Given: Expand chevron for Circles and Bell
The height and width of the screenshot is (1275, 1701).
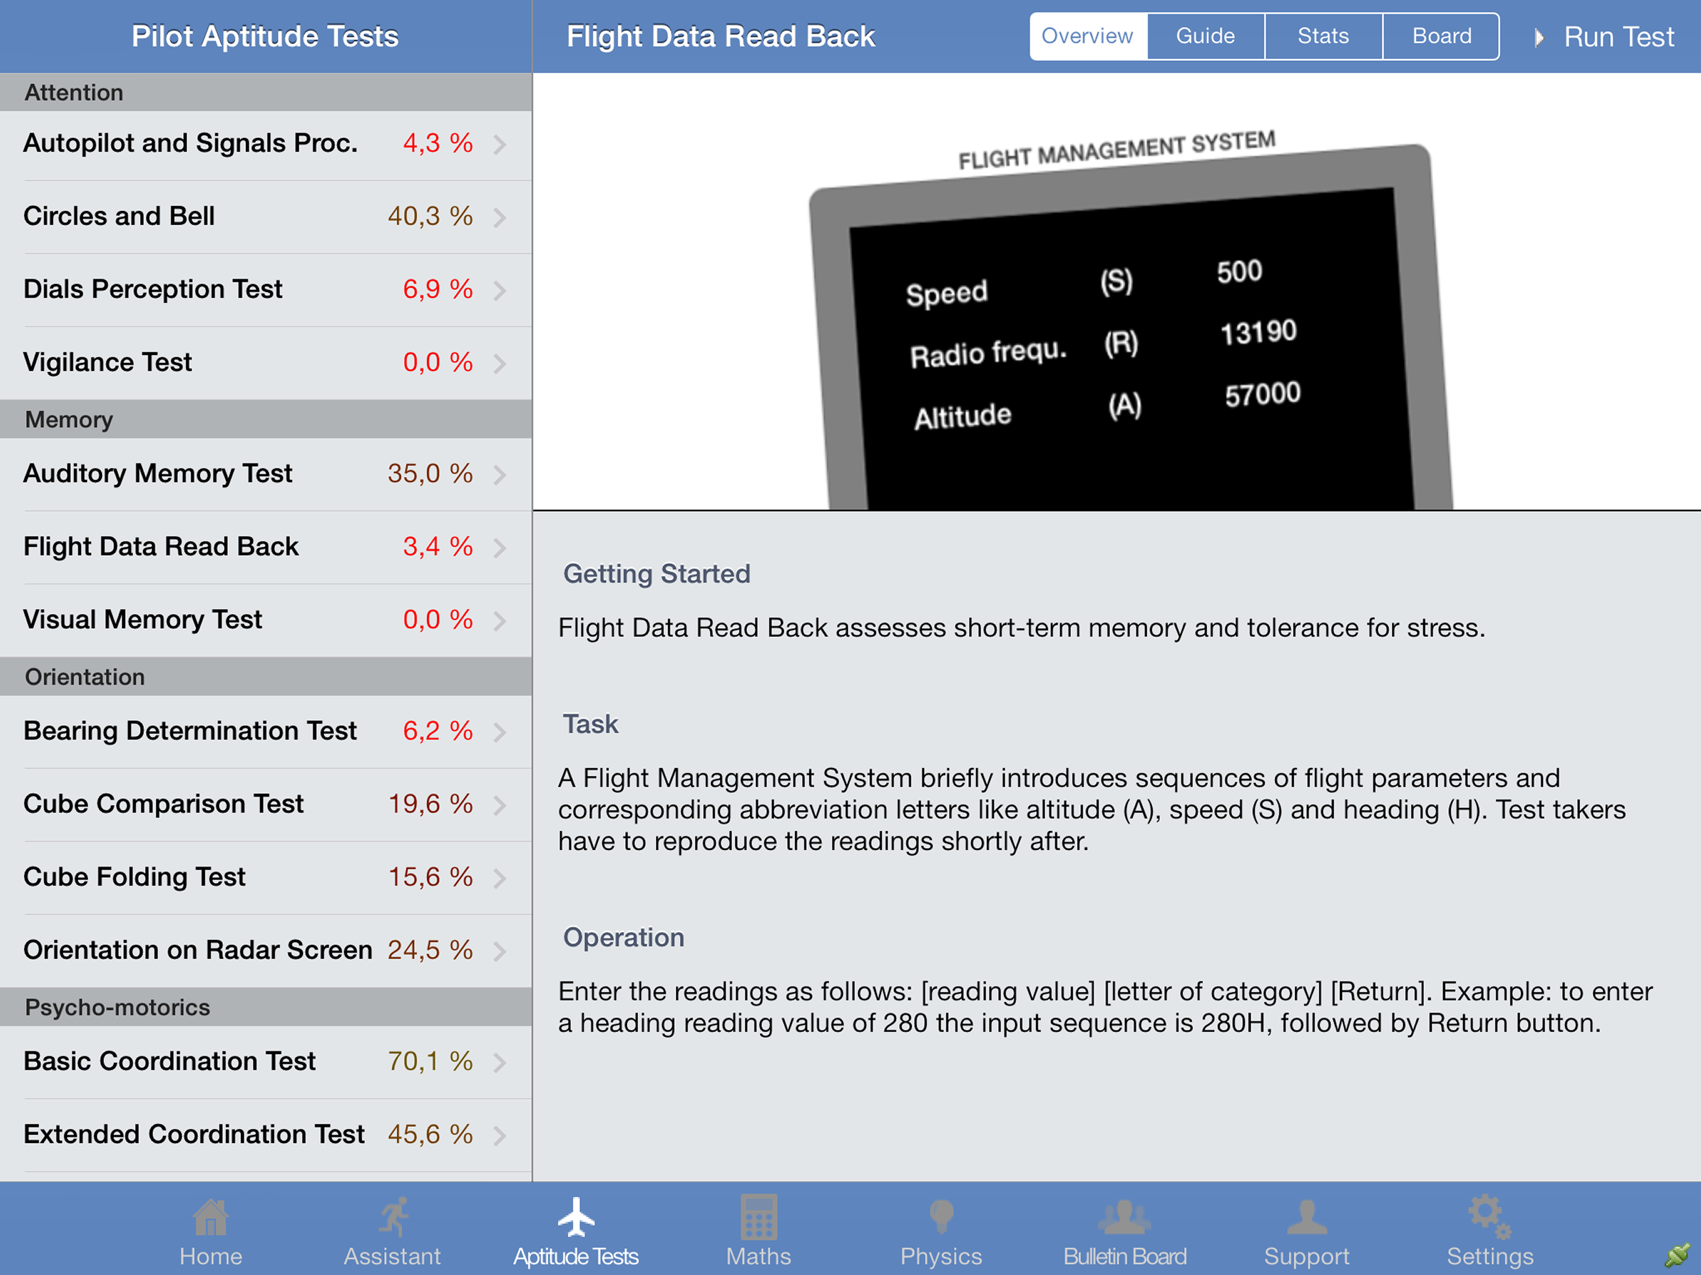Looking at the screenshot, I should (501, 217).
